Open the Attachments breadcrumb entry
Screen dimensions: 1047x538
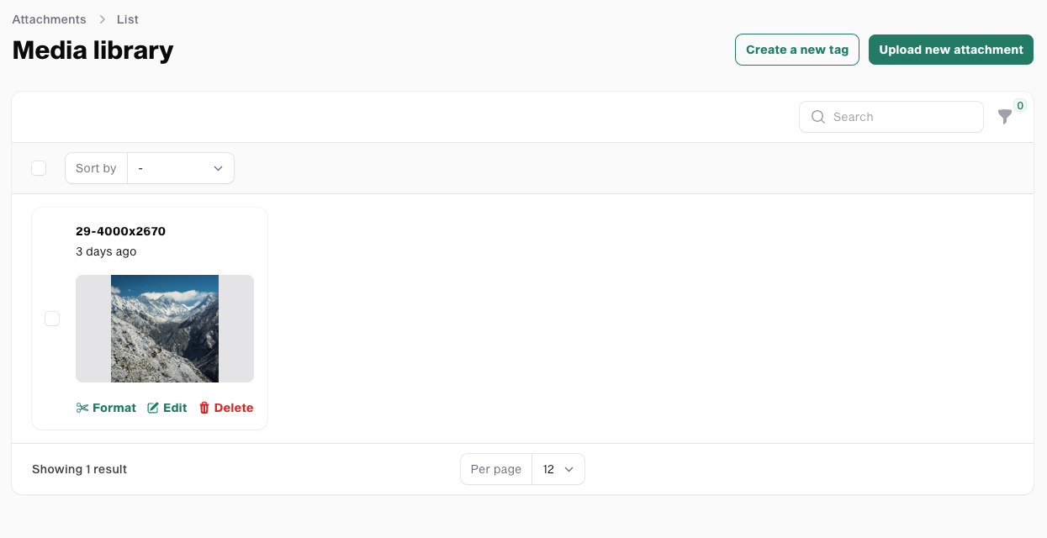[x=49, y=19]
